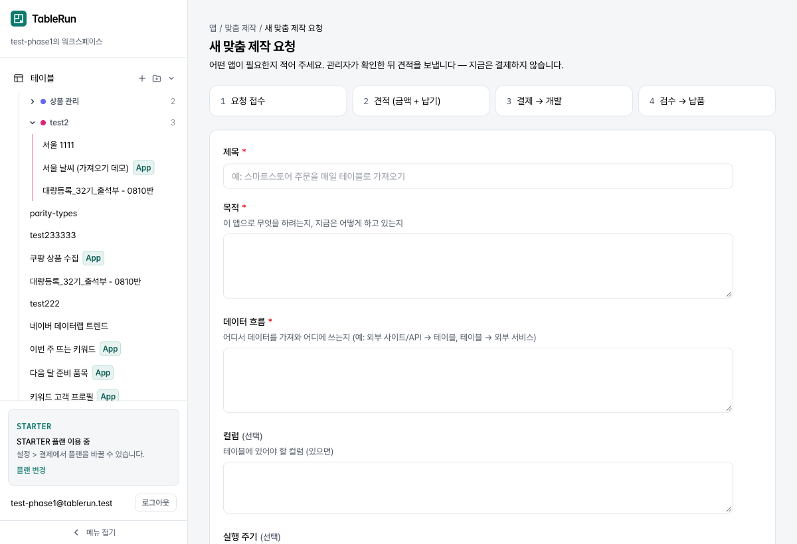
Task: Click the 새 맞춤 제작 요청 page heading
Action: [252, 46]
